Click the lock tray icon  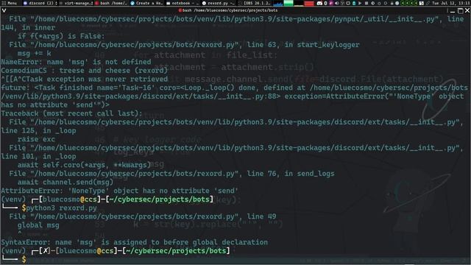(392, 3)
